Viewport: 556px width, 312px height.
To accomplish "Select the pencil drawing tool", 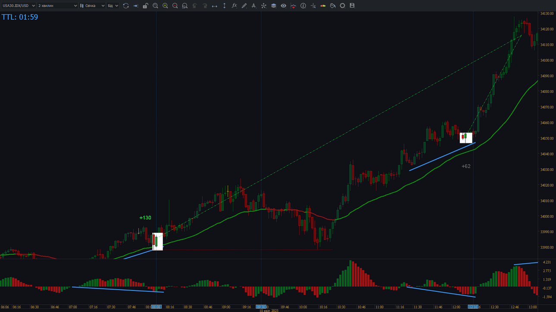I will click(x=244, y=6).
